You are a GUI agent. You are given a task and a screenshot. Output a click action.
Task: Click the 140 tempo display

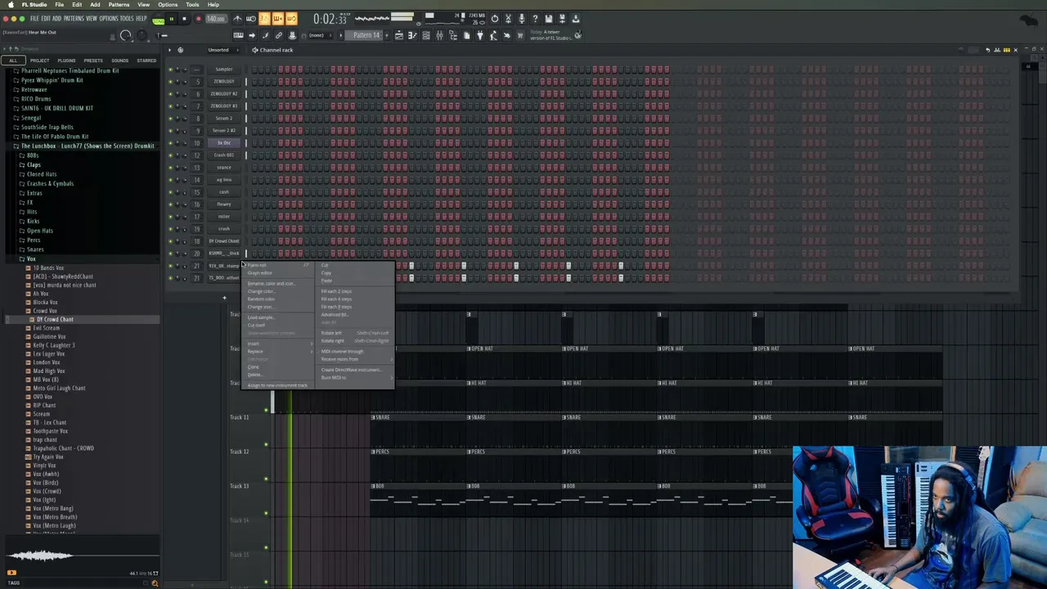[x=216, y=19]
